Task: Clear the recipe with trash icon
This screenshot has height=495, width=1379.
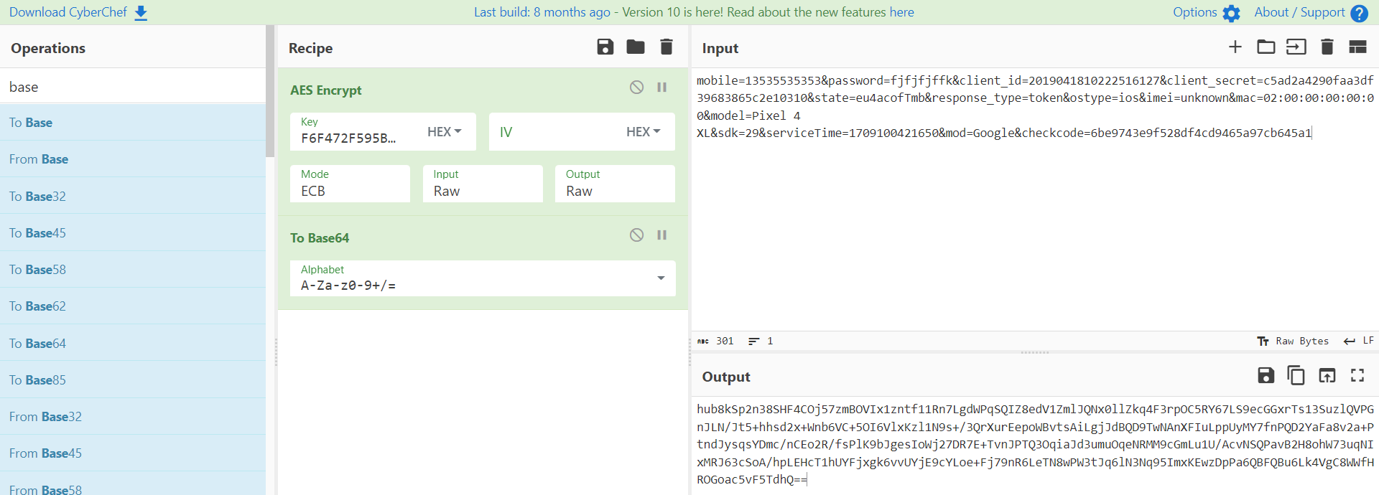Action: pyautogui.click(x=667, y=47)
